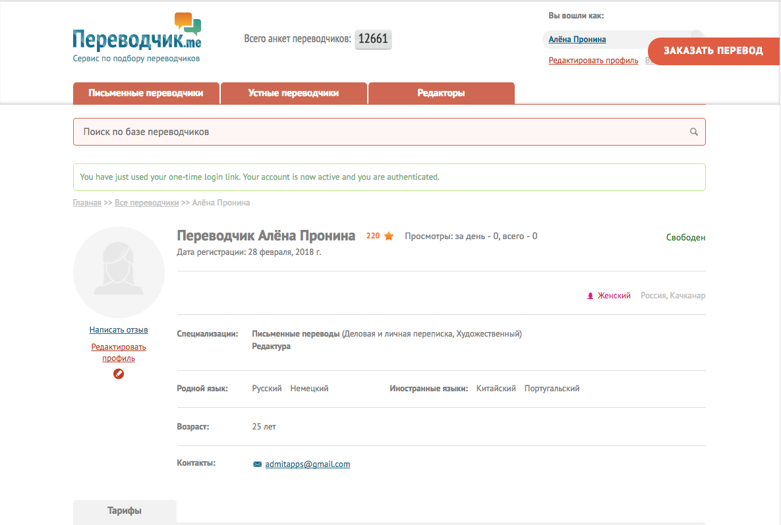The width and height of the screenshot is (781, 525).
Task: Click the search magnifier icon
Action: click(x=693, y=132)
